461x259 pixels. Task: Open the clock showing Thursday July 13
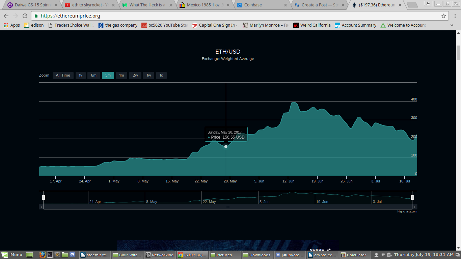tap(424, 255)
